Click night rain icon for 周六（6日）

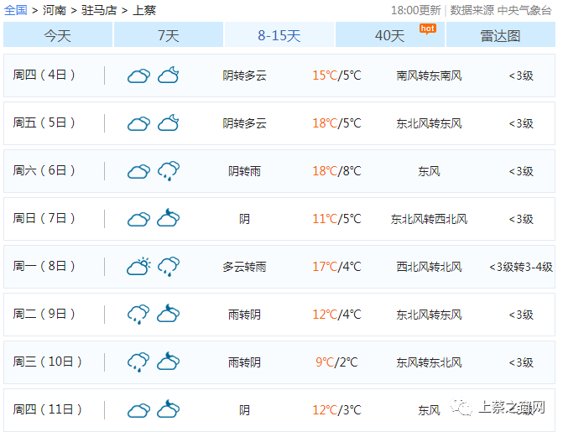click(169, 171)
